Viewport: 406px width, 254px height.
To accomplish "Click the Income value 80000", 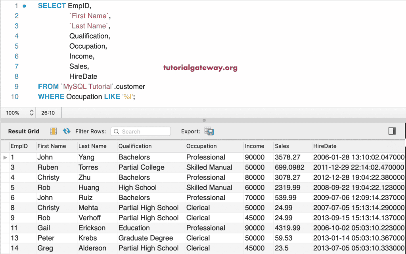I will (x=255, y=177).
